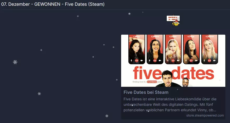This screenshot has width=230, height=123.
Task: Click the store.steampowered.com domain text
Action: click(205, 115)
